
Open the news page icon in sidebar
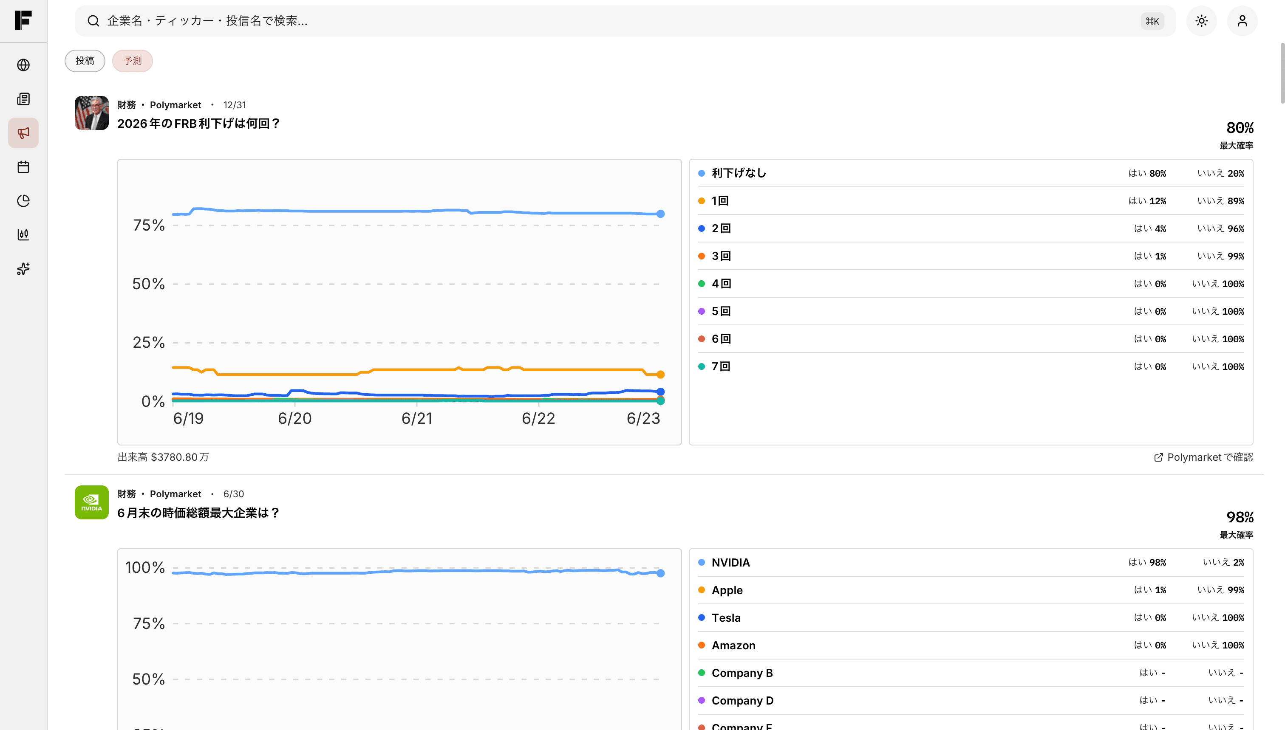pyautogui.click(x=23, y=99)
